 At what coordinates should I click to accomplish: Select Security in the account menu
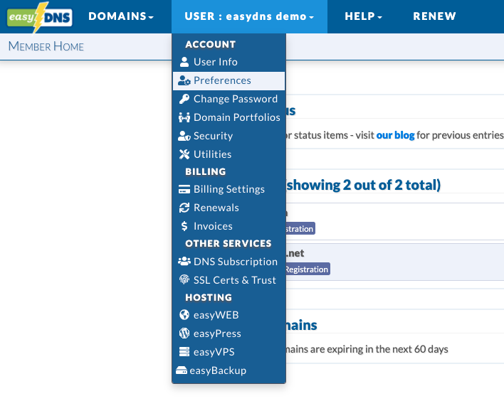click(x=229, y=136)
